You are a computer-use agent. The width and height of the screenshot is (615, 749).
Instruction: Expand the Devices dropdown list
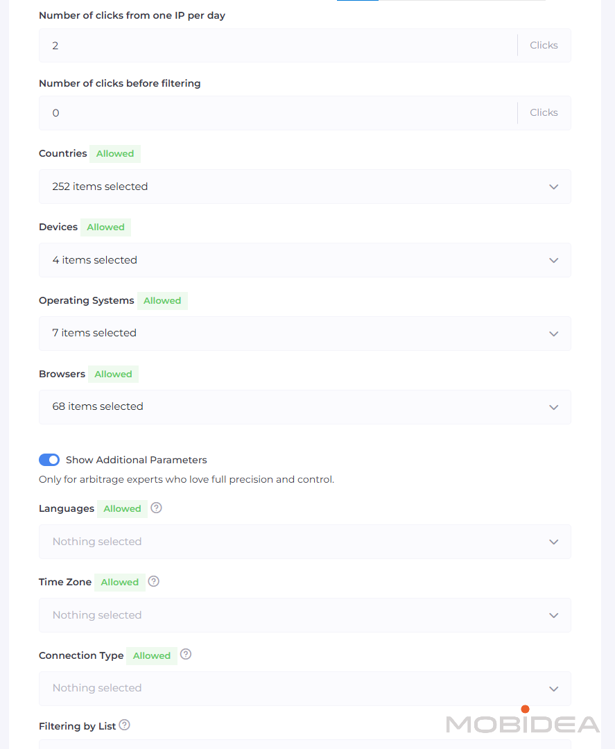coord(304,260)
